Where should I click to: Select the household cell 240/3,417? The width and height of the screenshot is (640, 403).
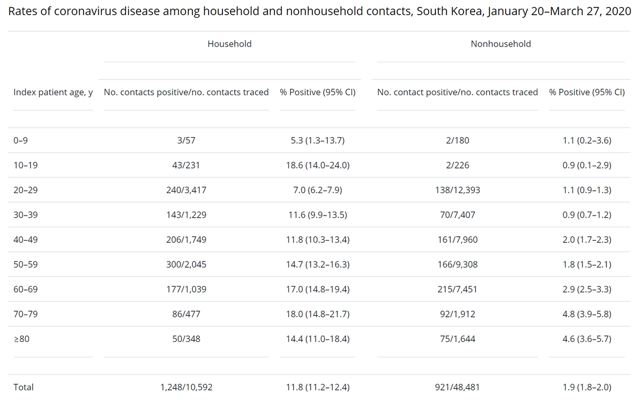pyautogui.click(x=186, y=190)
